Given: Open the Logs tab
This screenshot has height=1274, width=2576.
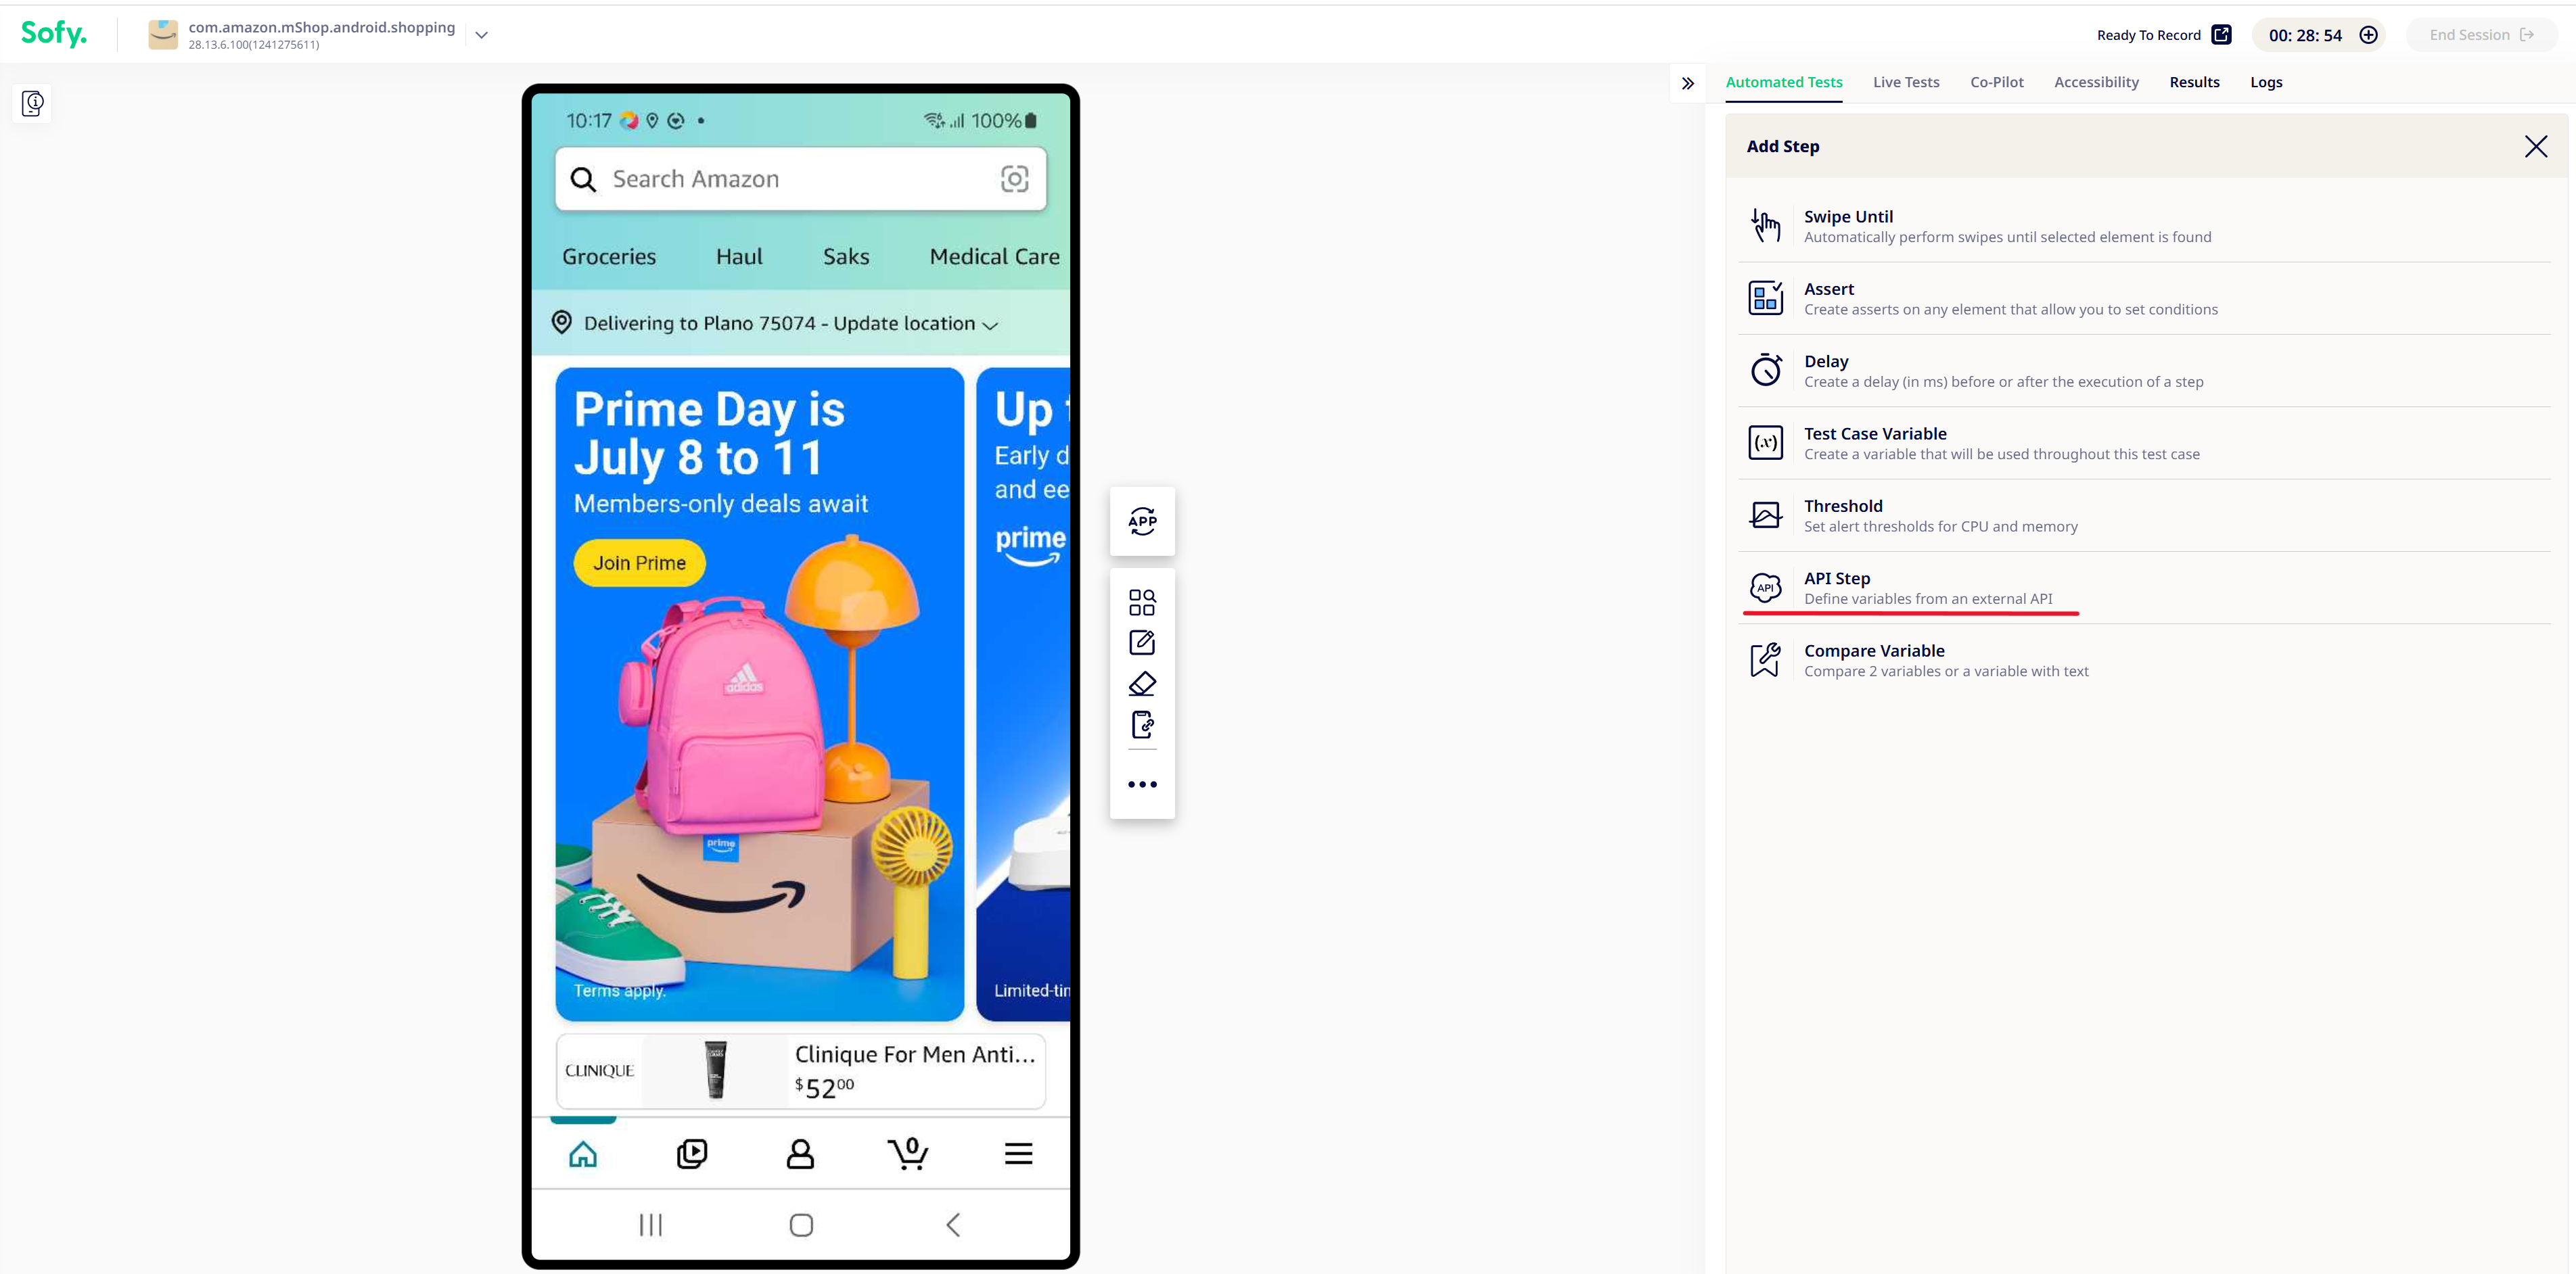Looking at the screenshot, I should click(x=2266, y=83).
